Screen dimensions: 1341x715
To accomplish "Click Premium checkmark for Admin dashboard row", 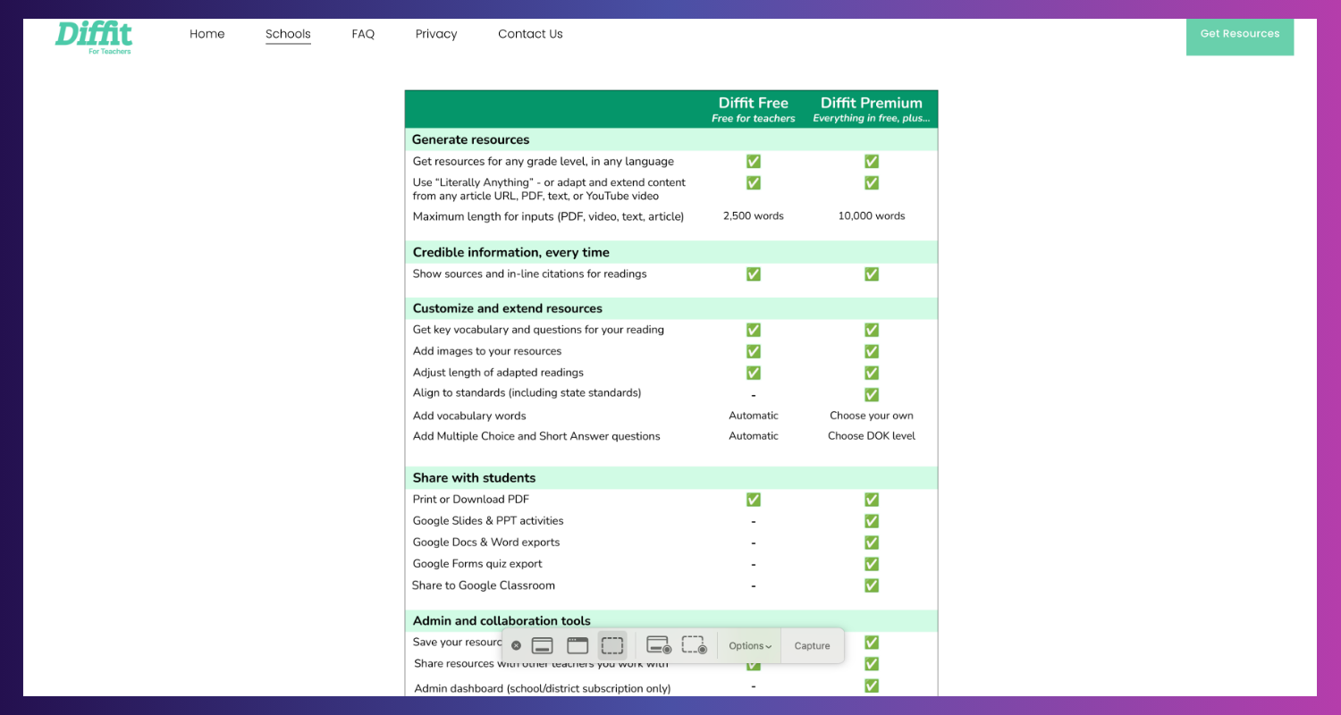I will [872, 686].
